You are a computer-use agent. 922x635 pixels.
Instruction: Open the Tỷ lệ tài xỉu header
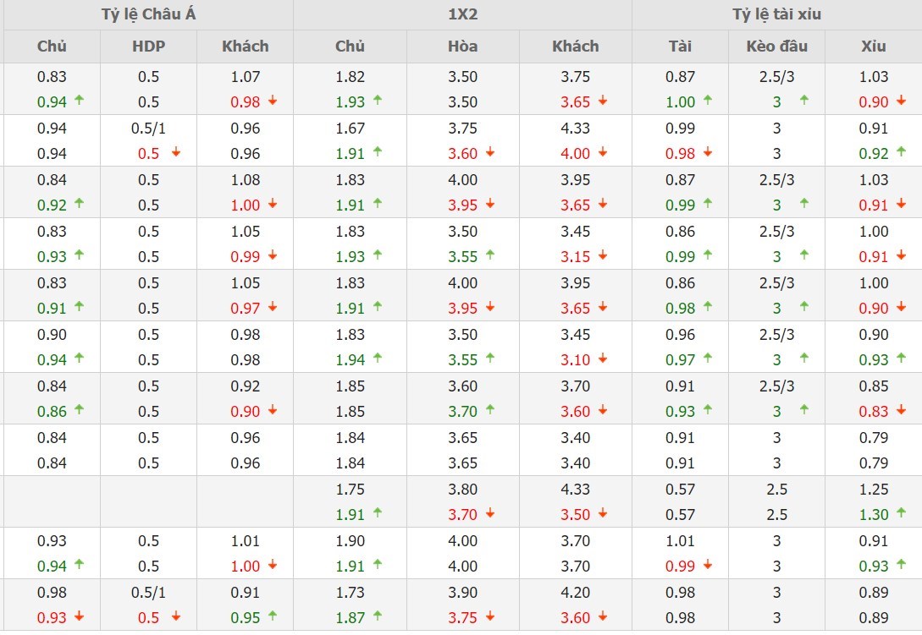(776, 14)
